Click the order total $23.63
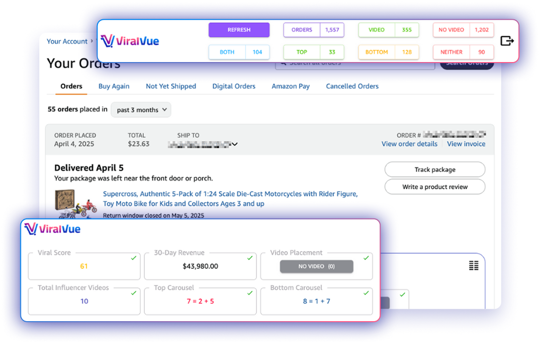The image size is (540, 344). (138, 144)
